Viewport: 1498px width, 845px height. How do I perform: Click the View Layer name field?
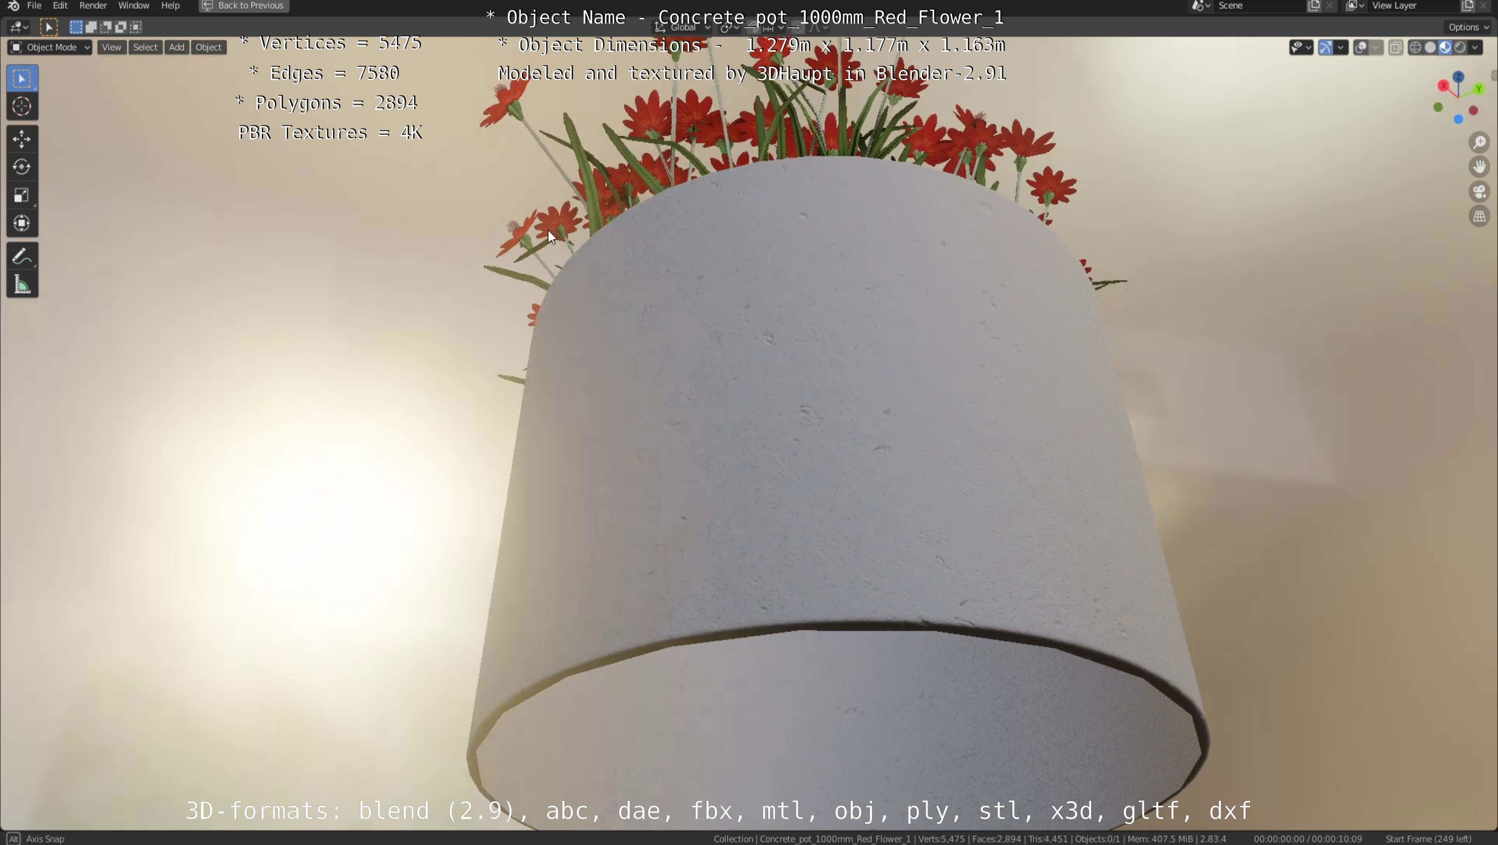click(1413, 6)
